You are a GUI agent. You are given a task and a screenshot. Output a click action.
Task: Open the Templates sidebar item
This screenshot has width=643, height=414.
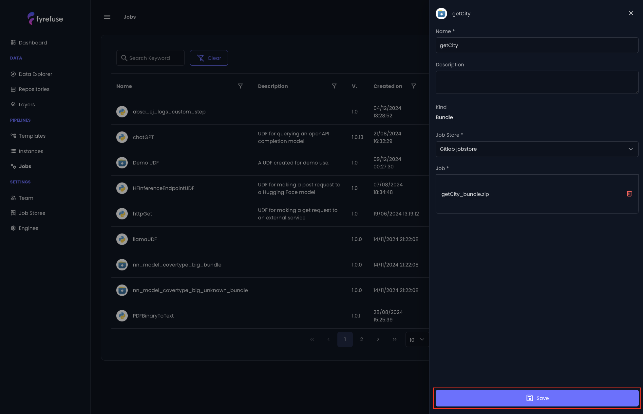click(x=32, y=136)
